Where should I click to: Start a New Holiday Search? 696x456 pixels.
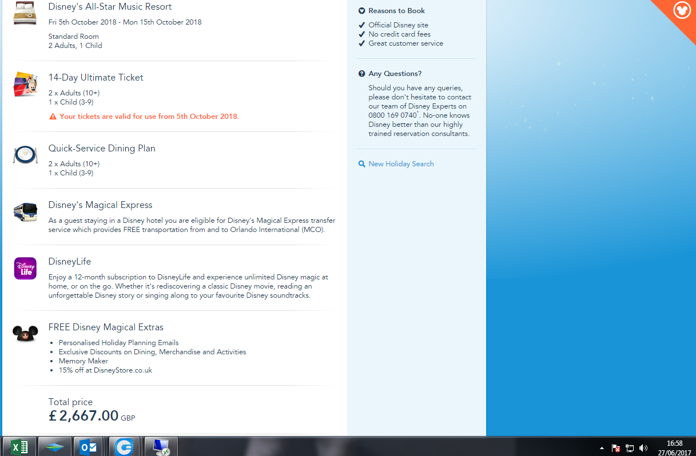(401, 164)
